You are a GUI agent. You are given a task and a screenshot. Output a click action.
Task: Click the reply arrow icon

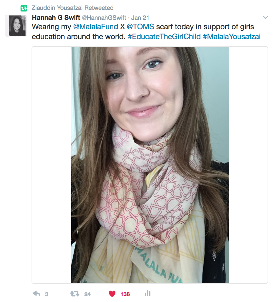tap(37, 294)
